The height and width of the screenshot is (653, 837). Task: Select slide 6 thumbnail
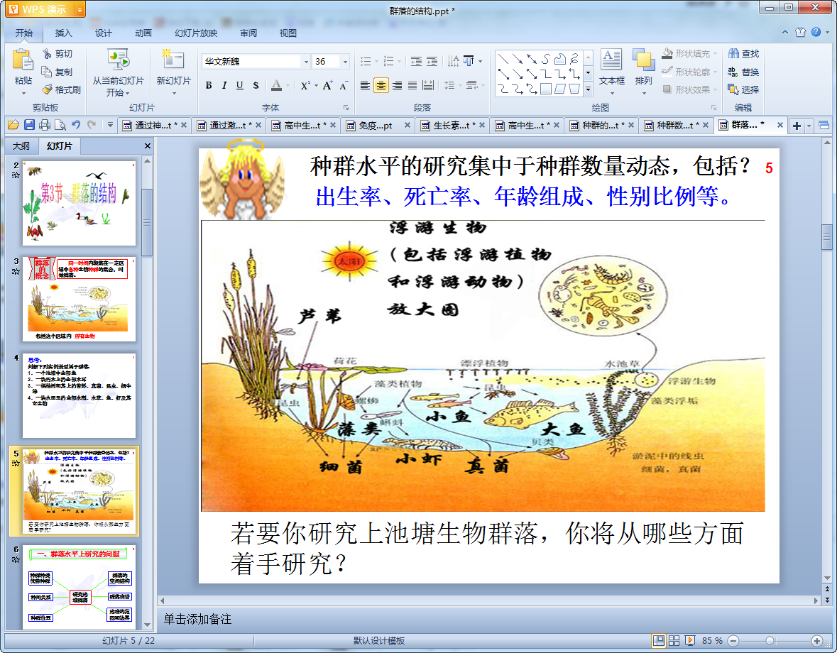coord(79,587)
